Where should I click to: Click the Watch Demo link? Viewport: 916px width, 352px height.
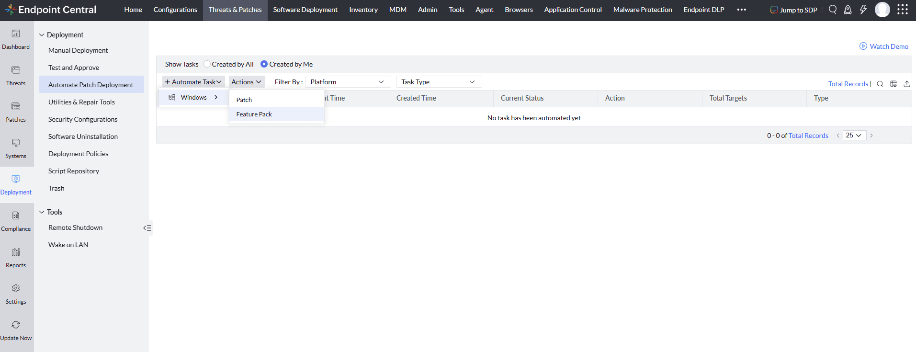[884, 46]
